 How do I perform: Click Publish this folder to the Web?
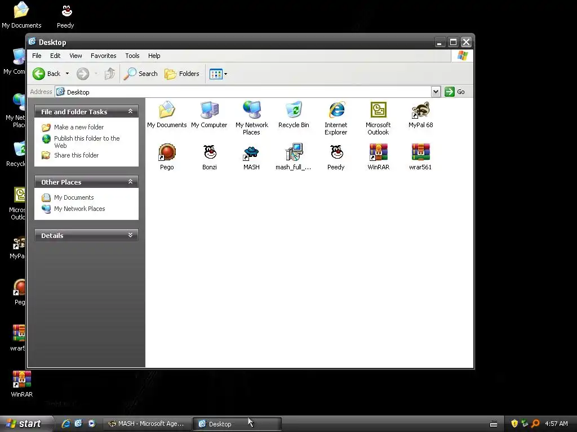(87, 142)
